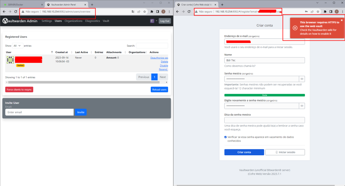Image resolution: width=345 pixels, height=186 pixels.
Task: Click back arrow in left browser window
Action: pos(4,11)
